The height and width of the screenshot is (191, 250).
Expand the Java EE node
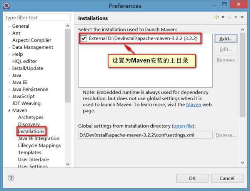tap(9, 83)
